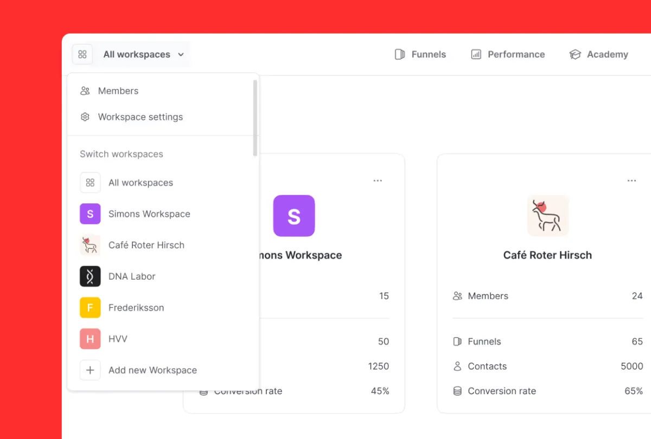
Task: Click the Members icon on Café Roter Hirsch card
Action: (x=457, y=296)
